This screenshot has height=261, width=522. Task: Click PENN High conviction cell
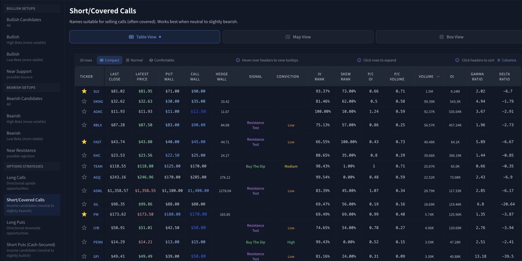(x=291, y=242)
